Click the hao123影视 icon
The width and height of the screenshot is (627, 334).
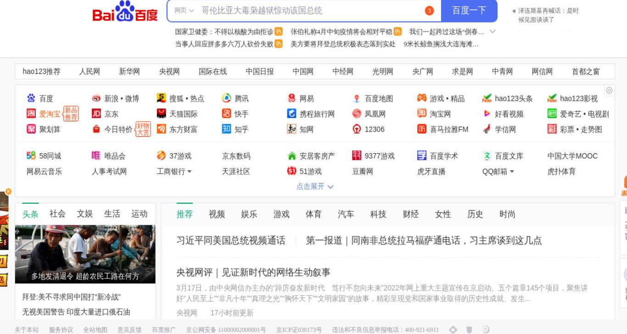point(552,98)
